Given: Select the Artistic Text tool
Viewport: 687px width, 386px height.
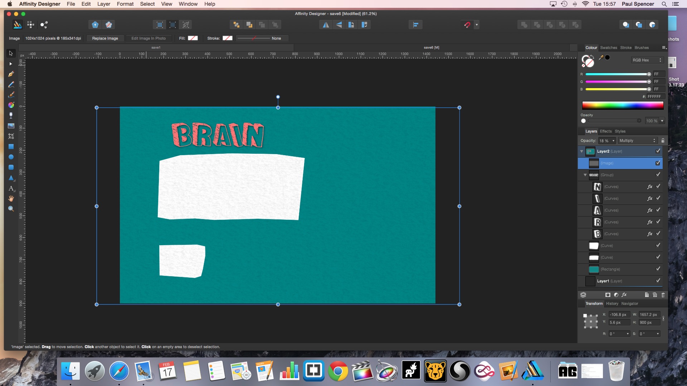Looking at the screenshot, I should tap(11, 188).
